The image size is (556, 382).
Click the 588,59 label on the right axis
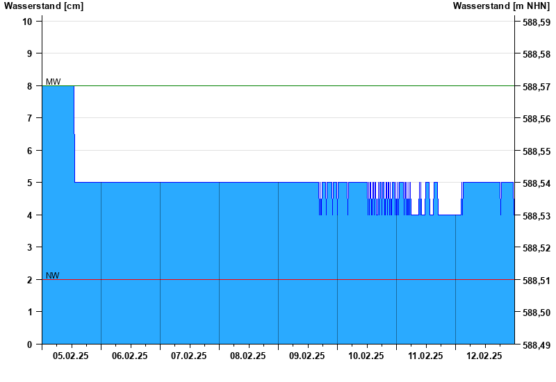[537, 22]
